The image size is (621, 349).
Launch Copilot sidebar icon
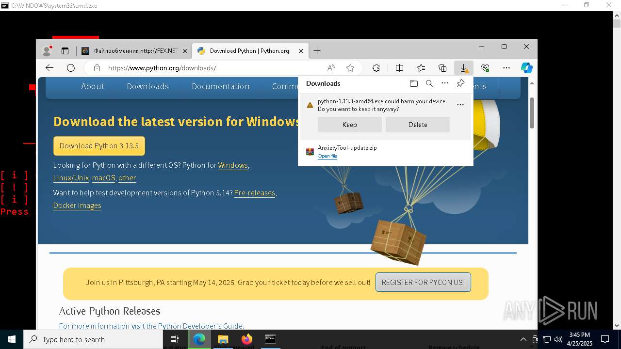[x=527, y=68]
